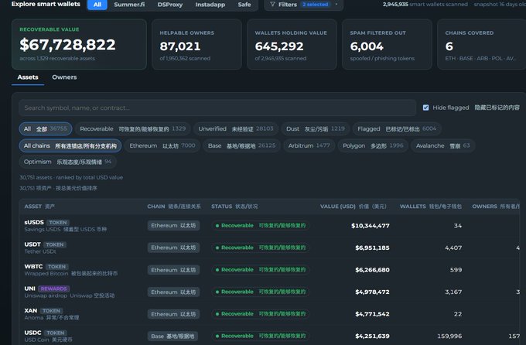Sort by the ASSET column header
Screen dimensions: 526x345
(x=39, y=207)
